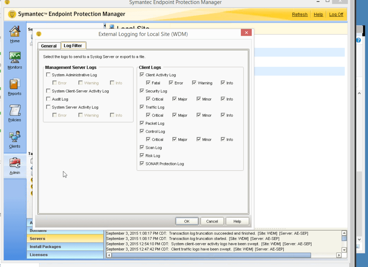The width and height of the screenshot is (368, 267).
Task: Click log pane horizontal scroll right arrow
Action: [x=339, y=255]
